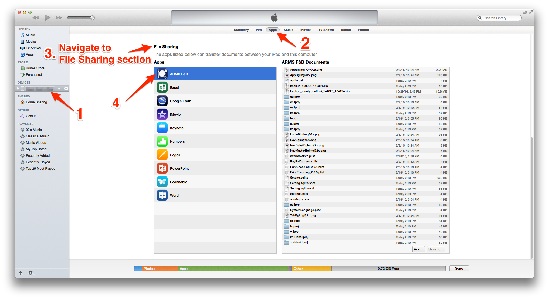Select the Word app icon
This screenshot has width=549, height=299.
(x=162, y=195)
